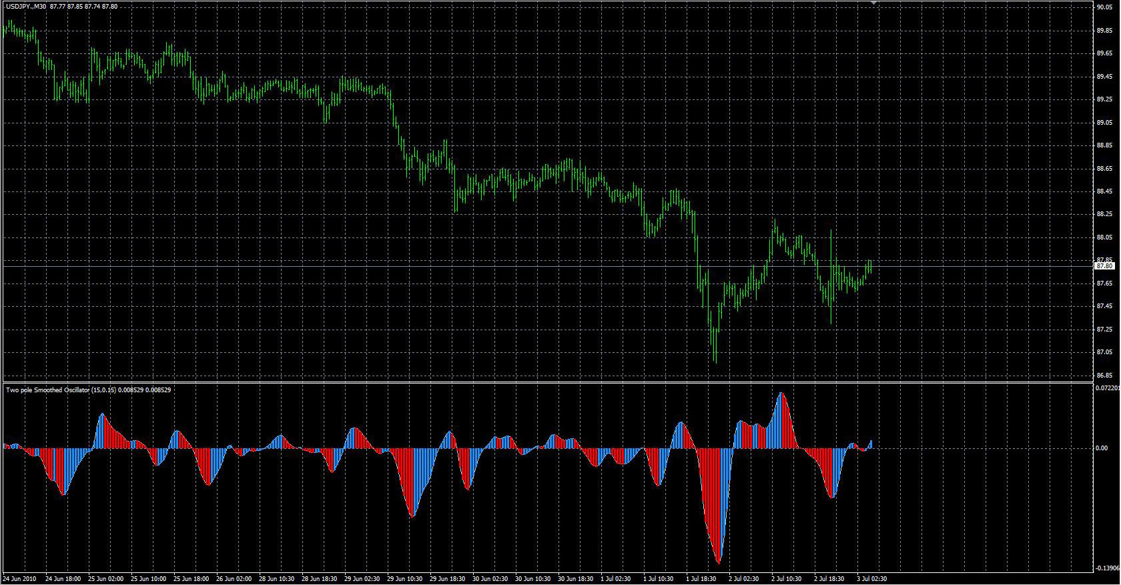Click the 88.05 price axis label
The height and width of the screenshot is (585, 1121).
tap(1104, 237)
